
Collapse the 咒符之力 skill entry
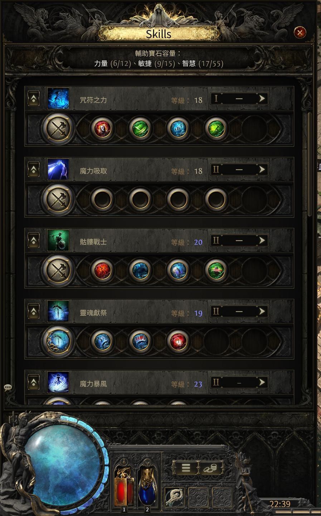tap(34, 99)
